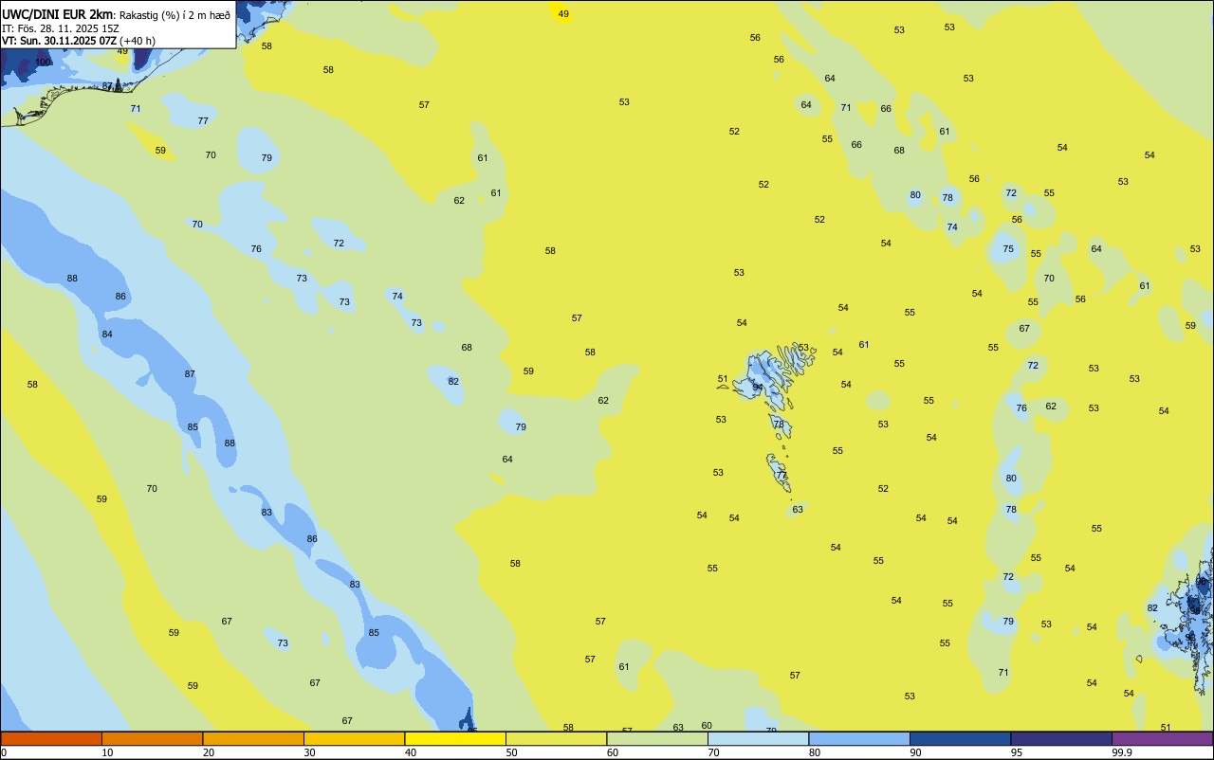The width and height of the screenshot is (1214, 760).
Task: Click the legend tick label '90'
Action: click(915, 752)
